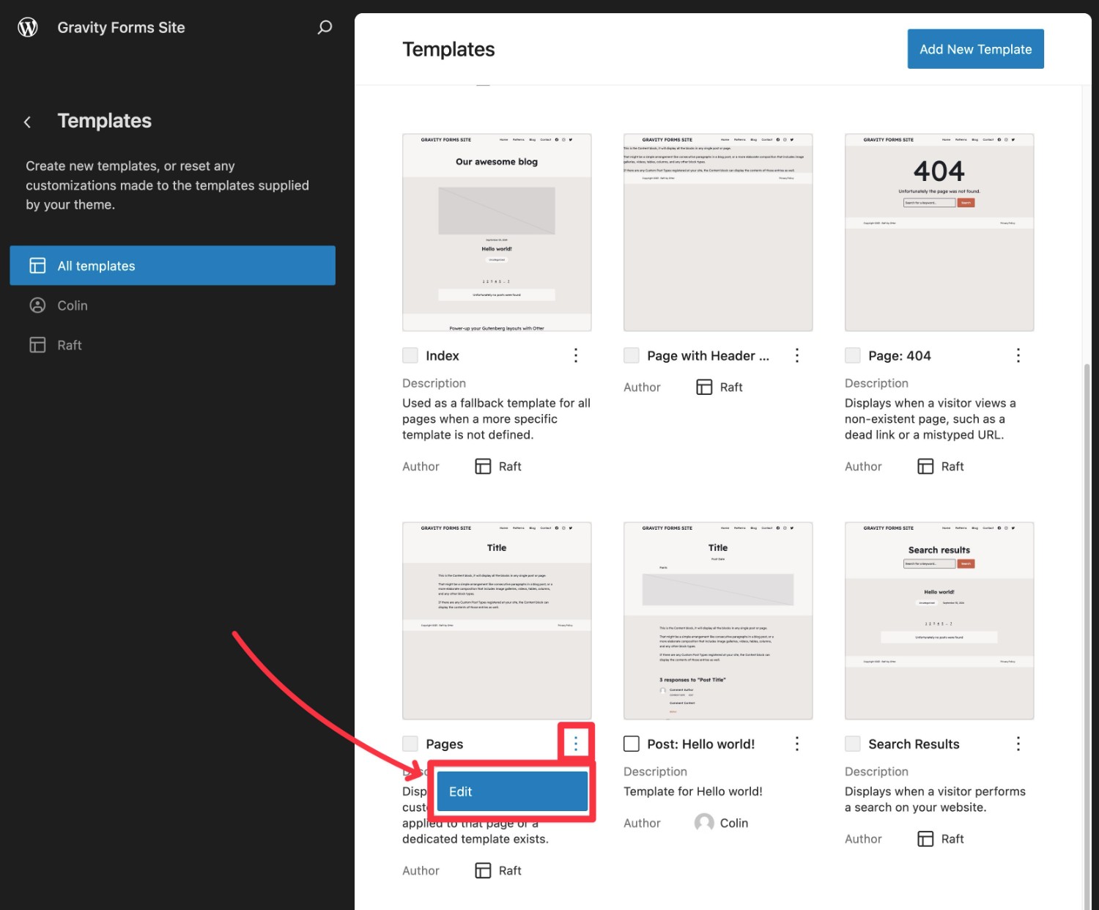The height and width of the screenshot is (910, 1099).
Task: Click Raft author name under Search Results
Action: [x=952, y=839]
